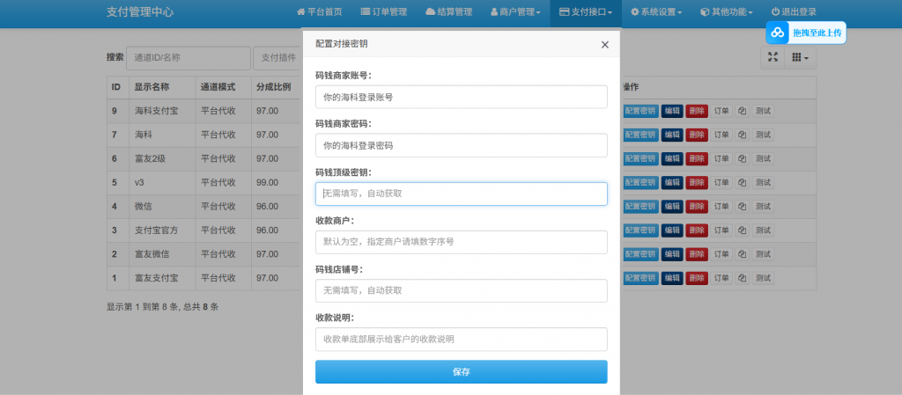902x395 pixels.
Task: Click the Baidu cloud upload icon
Action: 778,33
